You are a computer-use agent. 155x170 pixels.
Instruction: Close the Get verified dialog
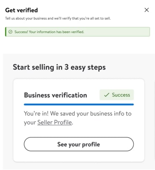pyautogui.click(x=147, y=10)
